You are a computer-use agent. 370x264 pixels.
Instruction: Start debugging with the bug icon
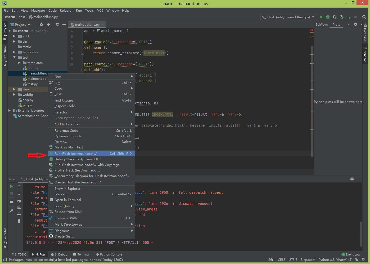(328, 17)
